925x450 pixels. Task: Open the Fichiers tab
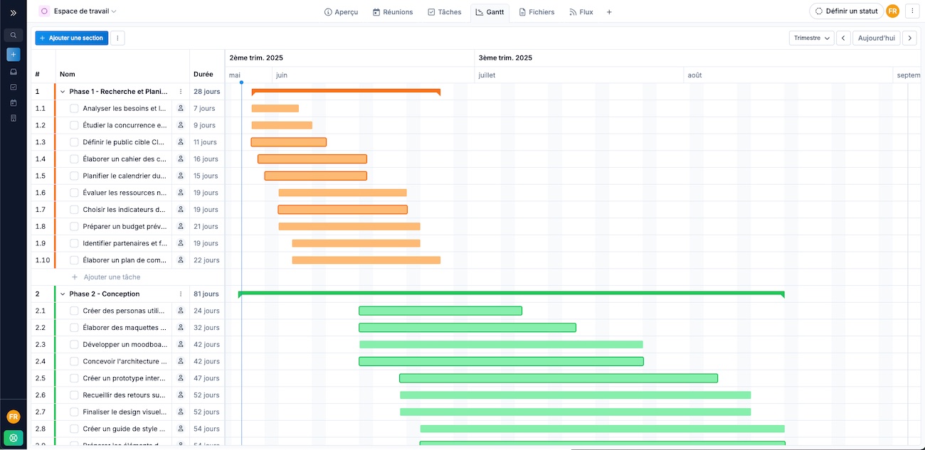click(536, 12)
